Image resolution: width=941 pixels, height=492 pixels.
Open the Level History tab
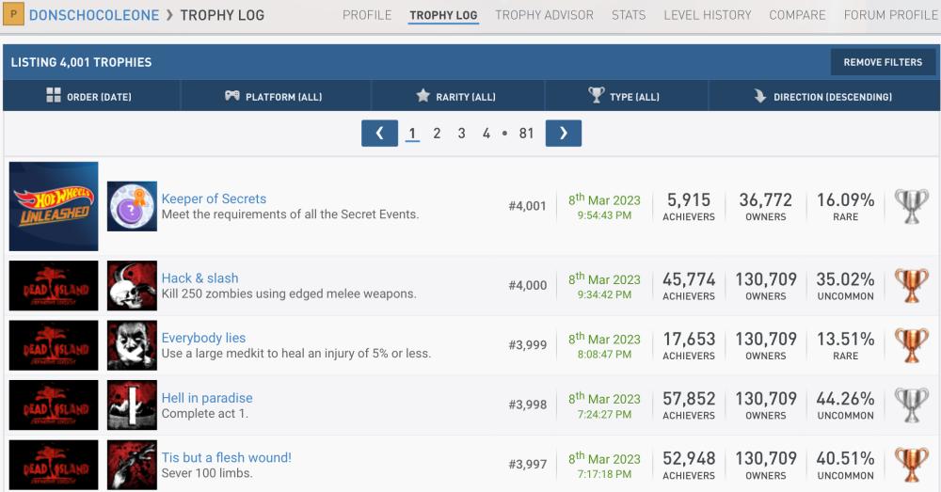pos(707,15)
